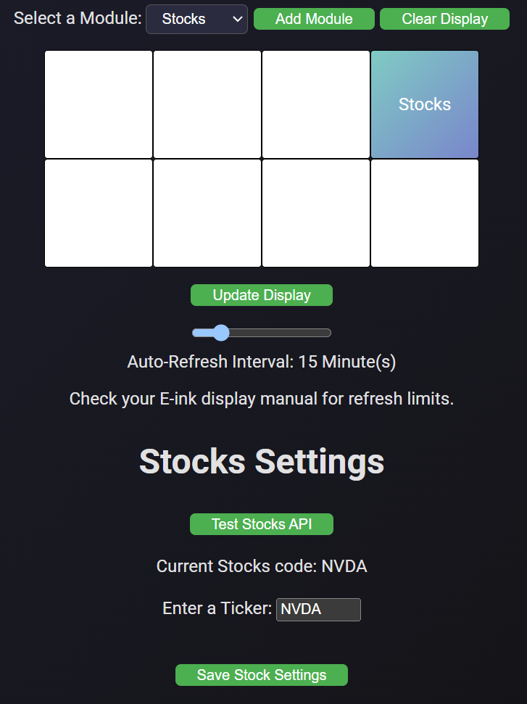Select the third empty cell in top row

[x=316, y=104]
